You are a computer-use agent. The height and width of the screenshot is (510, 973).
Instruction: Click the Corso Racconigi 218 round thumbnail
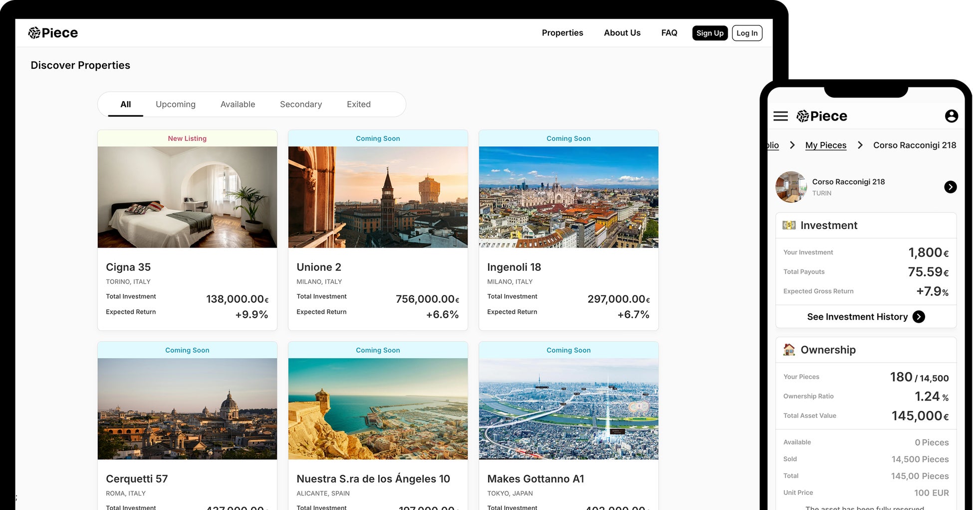coord(791,187)
